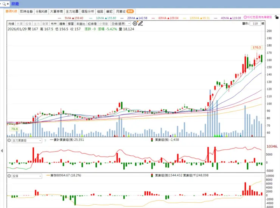
Task: Switch to 主力地圖 tab
Action: (x=72, y=11)
